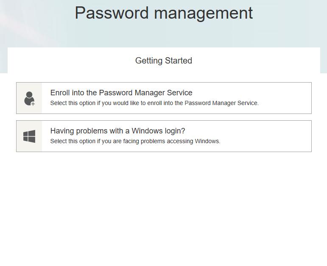327x266 pixels.
Task: Click the word "Password" in the page title
Action: [x=112, y=13]
